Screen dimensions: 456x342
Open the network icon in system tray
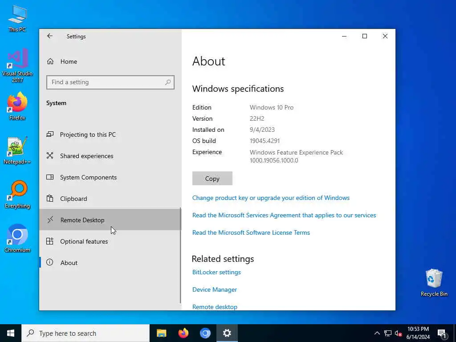(388, 333)
